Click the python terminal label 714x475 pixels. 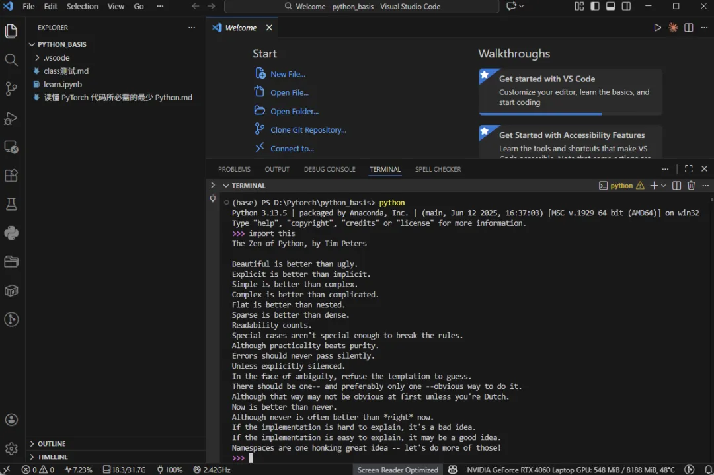621,185
